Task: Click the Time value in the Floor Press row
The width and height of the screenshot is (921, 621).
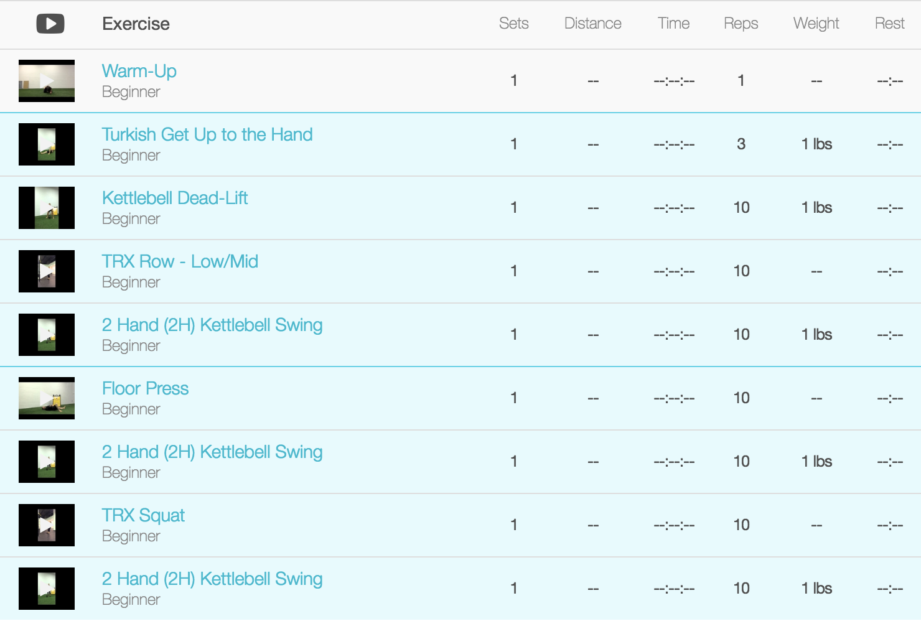Action: [x=674, y=398]
